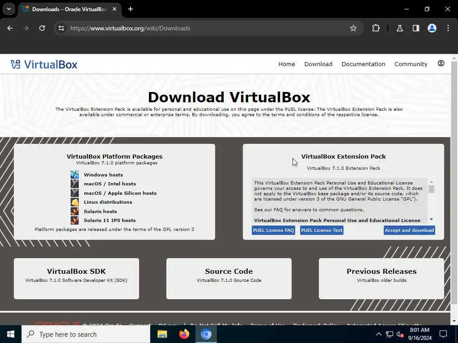Viewport: 458px width, 343px height.
Task: Go back using browser back arrow
Action: (x=10, y=28)
